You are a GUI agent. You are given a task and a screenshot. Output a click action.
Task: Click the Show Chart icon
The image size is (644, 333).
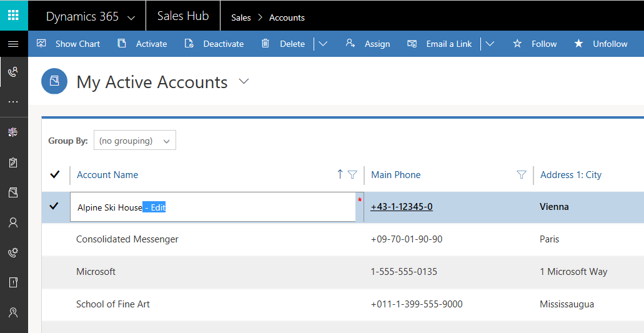41,44
